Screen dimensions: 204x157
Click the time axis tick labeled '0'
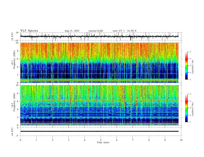pyautogui.click(x=20, y=140)
